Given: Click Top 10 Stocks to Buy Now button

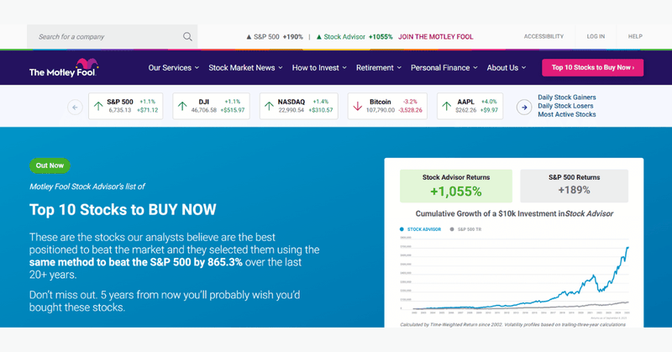Looking at the screenshot, I should coord(593,68).
